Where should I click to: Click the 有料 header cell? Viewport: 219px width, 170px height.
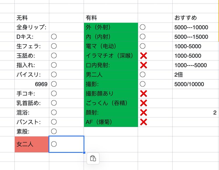coord(110,18)
